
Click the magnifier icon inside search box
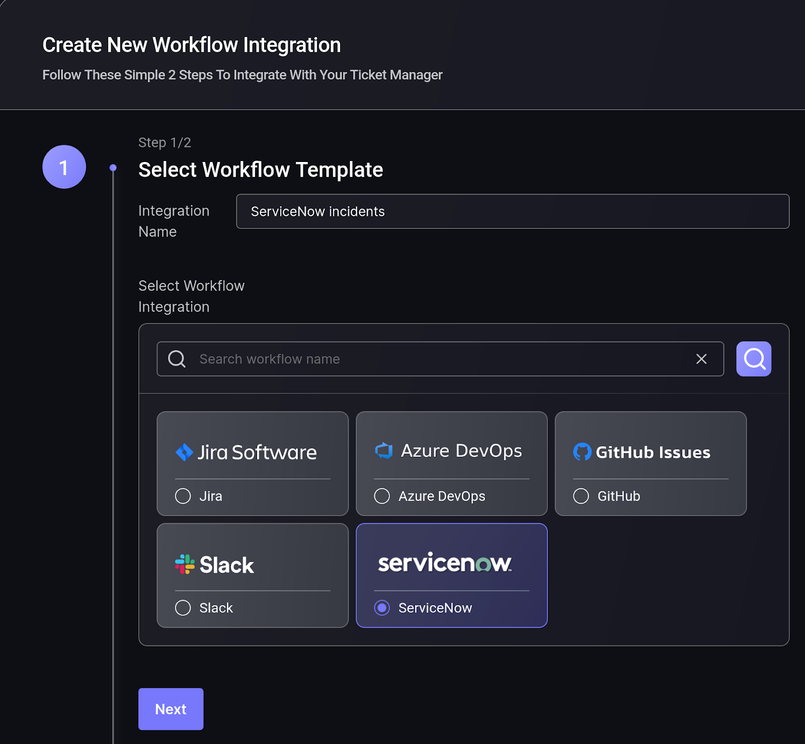pyautogui.click(x=177, y=359)
